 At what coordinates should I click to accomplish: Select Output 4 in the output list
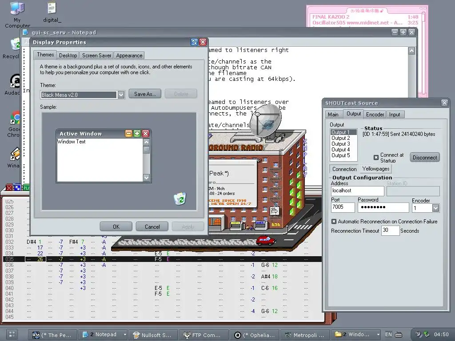coord(343,150)
